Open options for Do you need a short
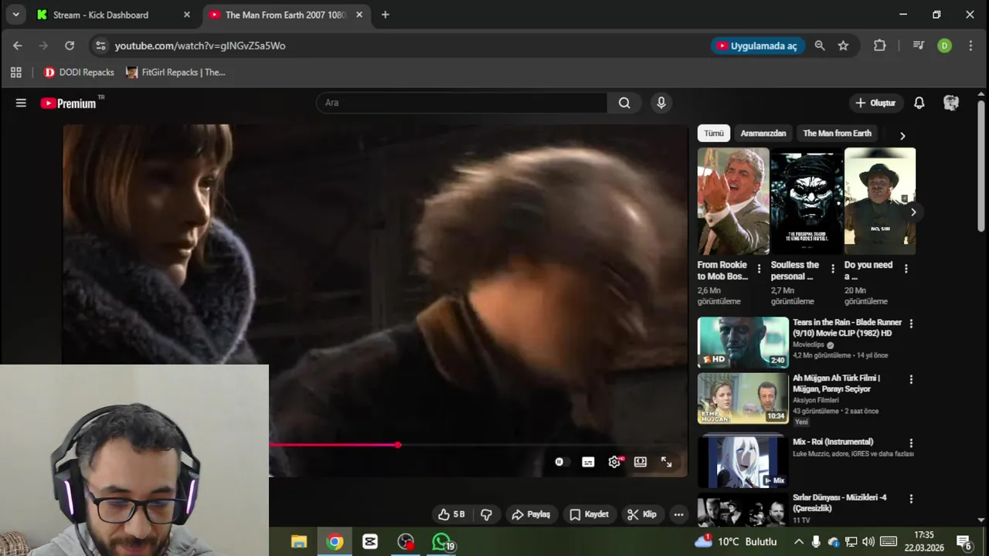This screenshot has height=556, width=989. pos(906,269)
